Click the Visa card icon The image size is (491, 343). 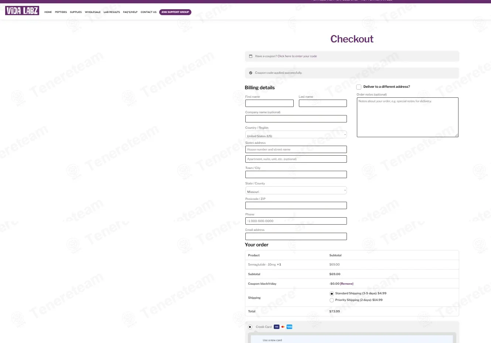[276, 327]
